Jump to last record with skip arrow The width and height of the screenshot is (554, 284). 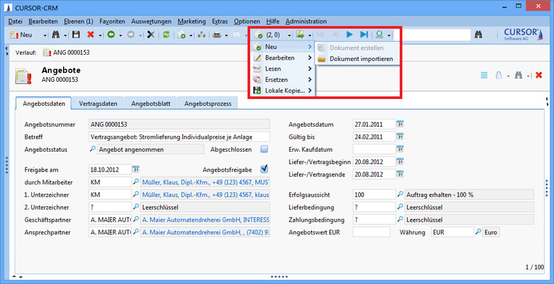364,34
